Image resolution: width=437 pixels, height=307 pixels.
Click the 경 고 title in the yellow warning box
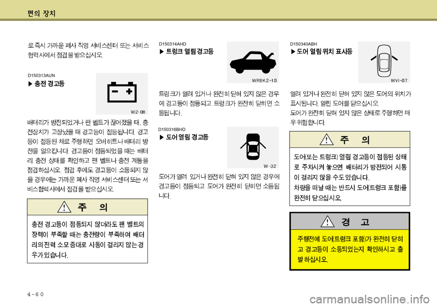pyautogui.click(x=356, y=222)
